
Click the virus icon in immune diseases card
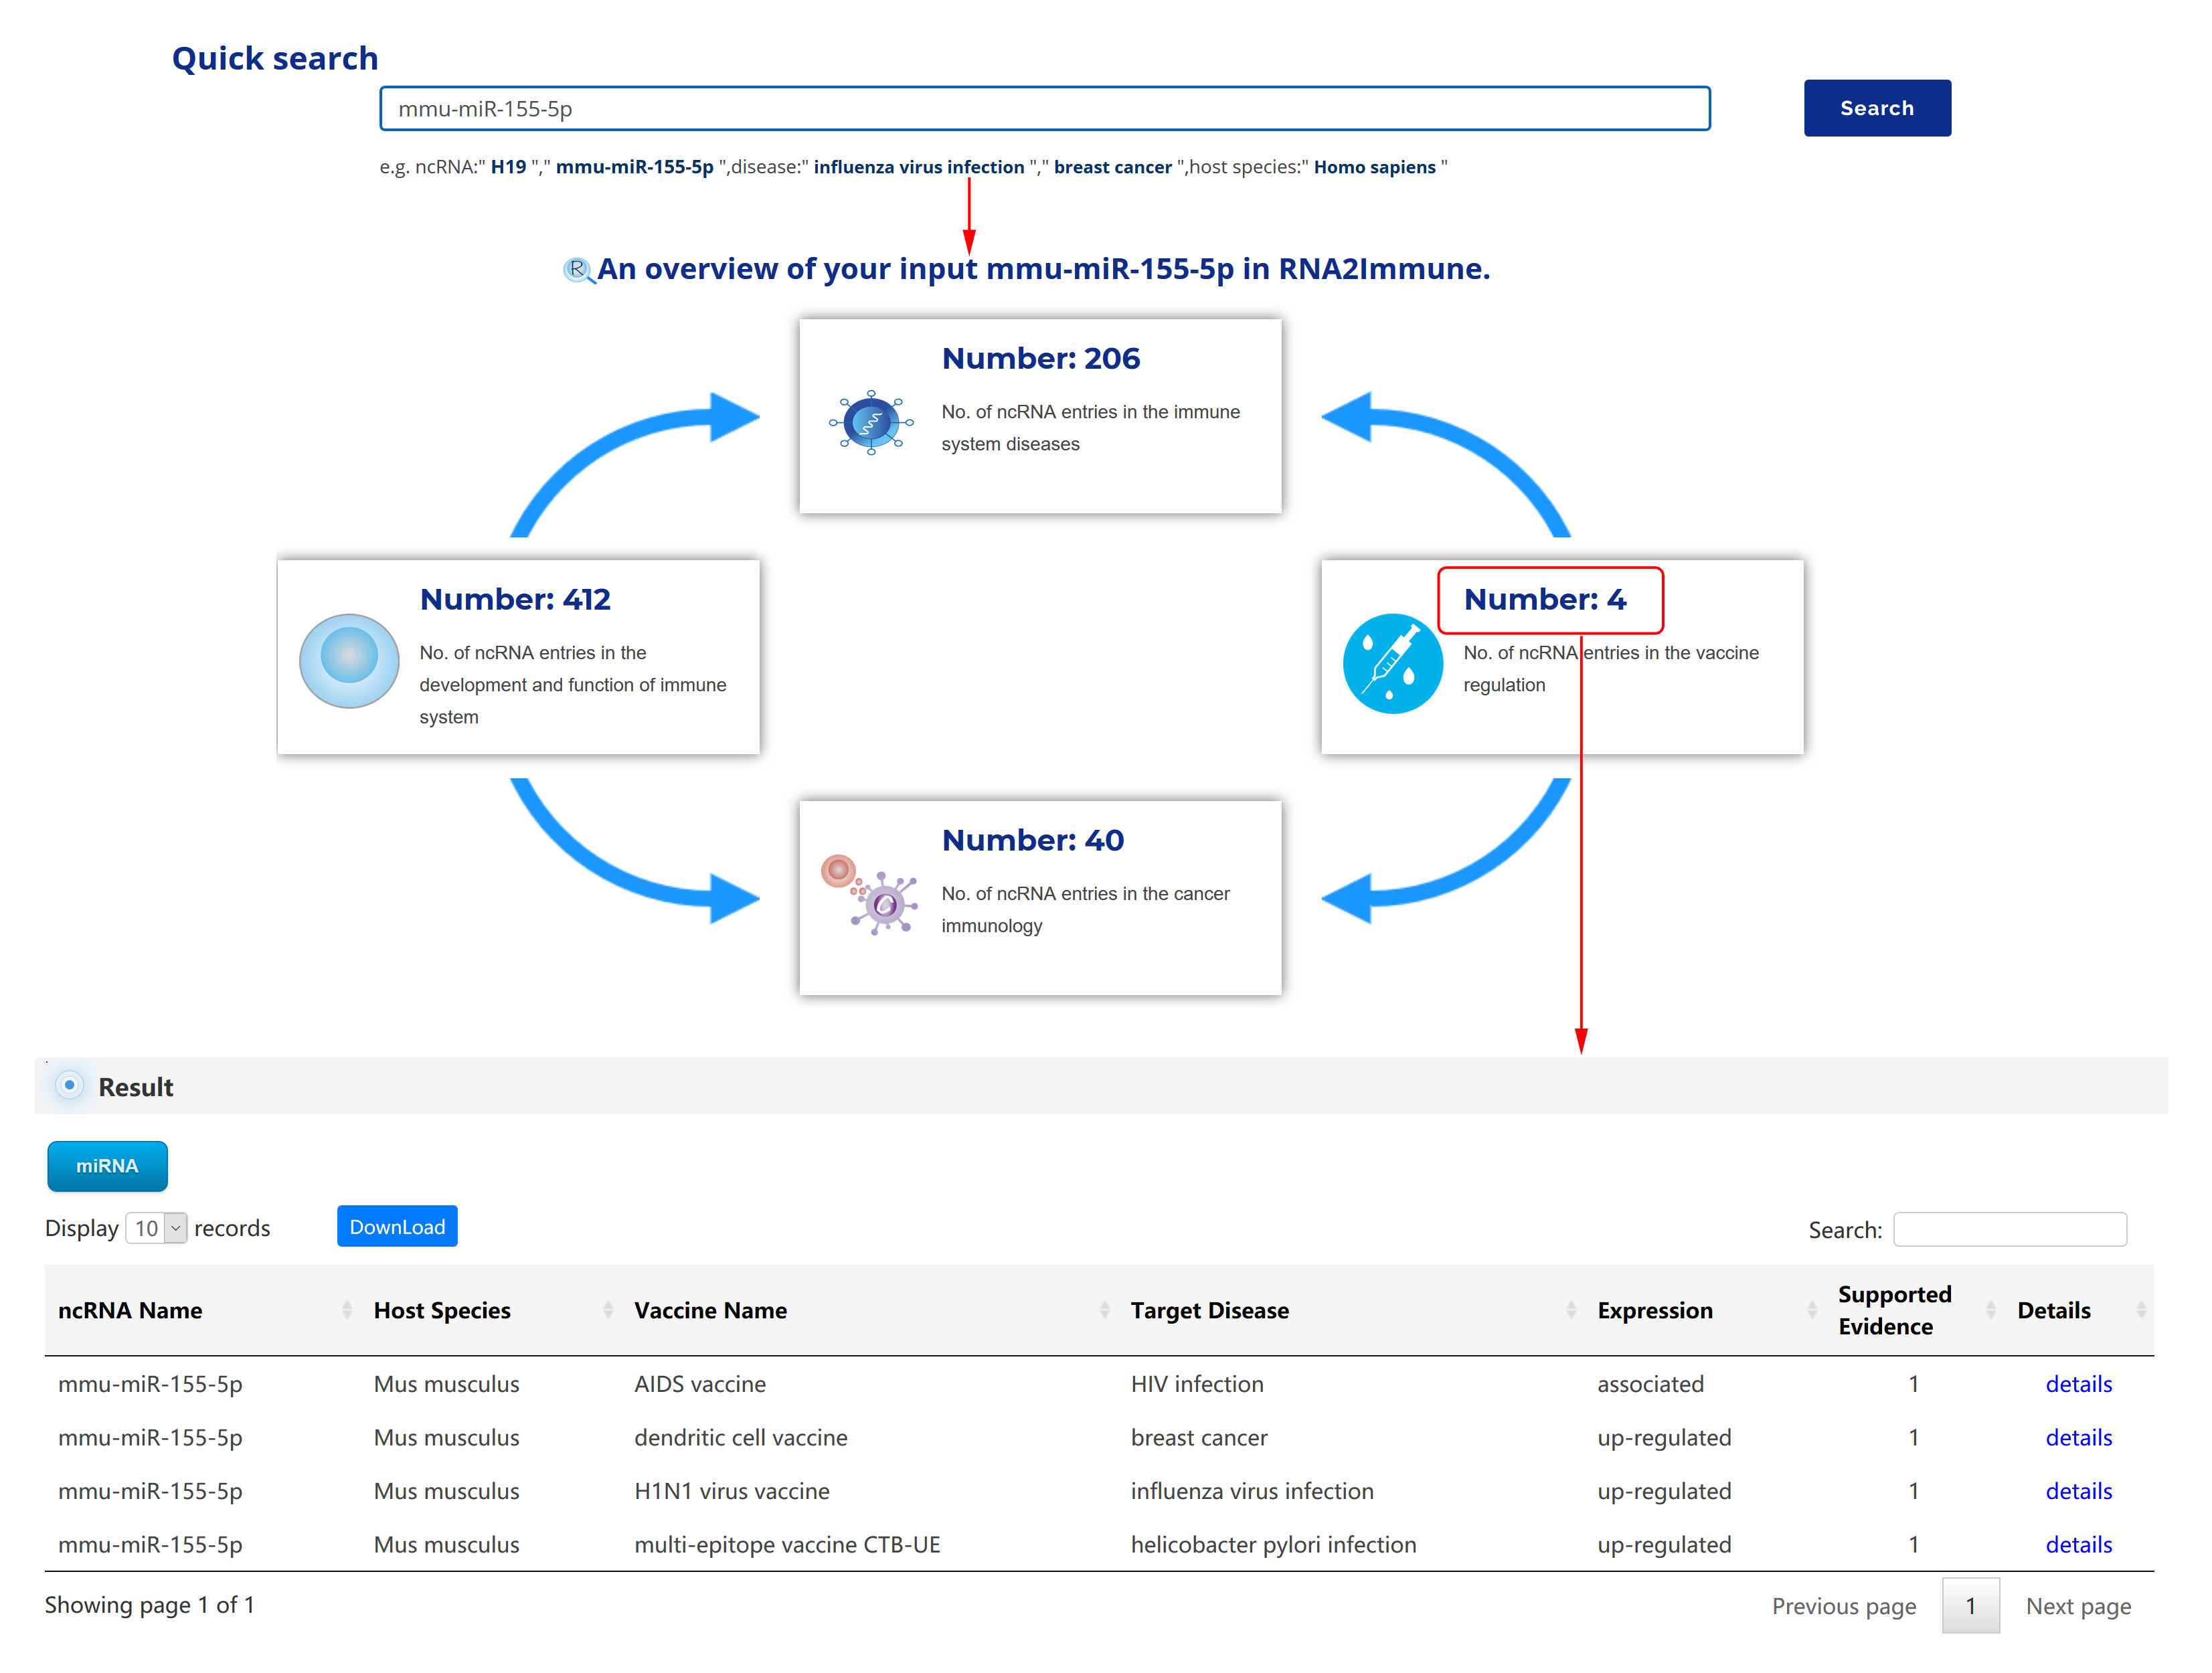click(x=871, y=422)
